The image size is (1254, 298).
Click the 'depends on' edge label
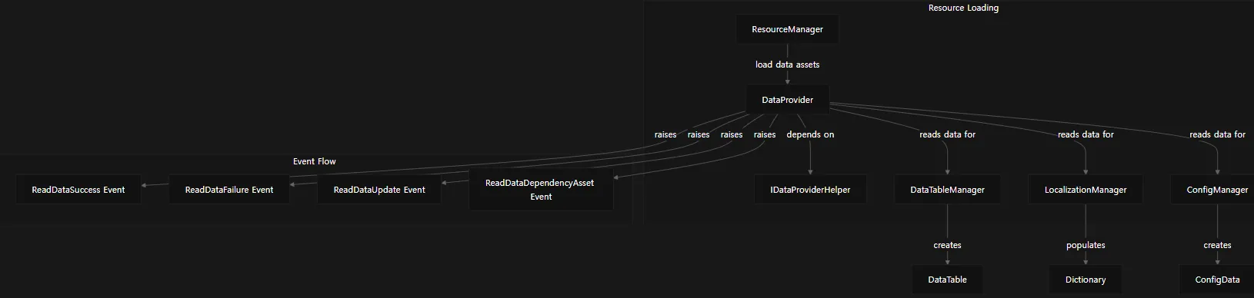click(x=810, y=134)
